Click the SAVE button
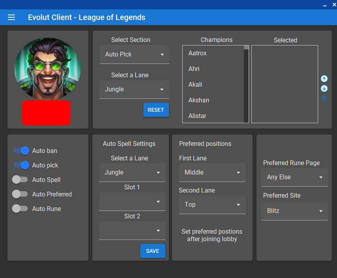The width and height of the screenshot is (337, 278). [153, 251]
